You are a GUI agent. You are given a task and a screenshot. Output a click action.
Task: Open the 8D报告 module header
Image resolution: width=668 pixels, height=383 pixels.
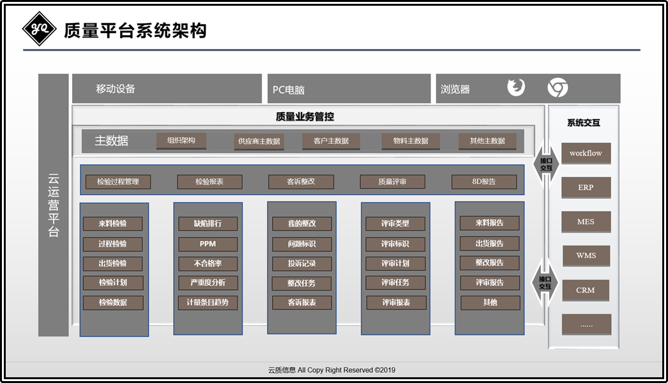click(484, 182)
